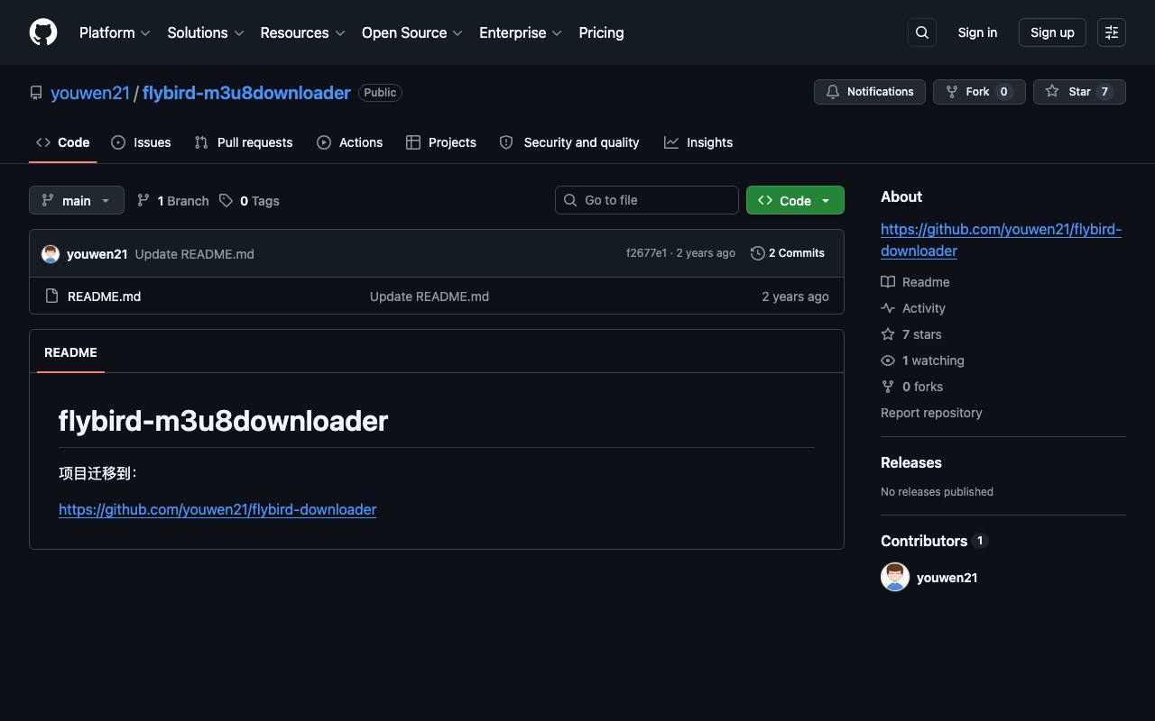
Task: Open latest commit message Update README.md
Action: click(195, 254)
